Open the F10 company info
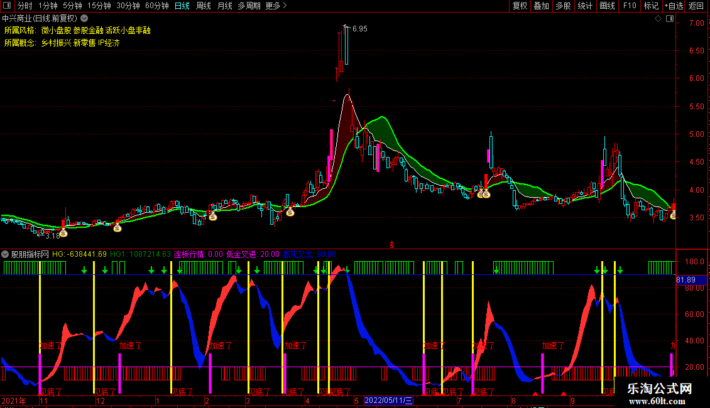The image size is (710, 408). point(629,6)
